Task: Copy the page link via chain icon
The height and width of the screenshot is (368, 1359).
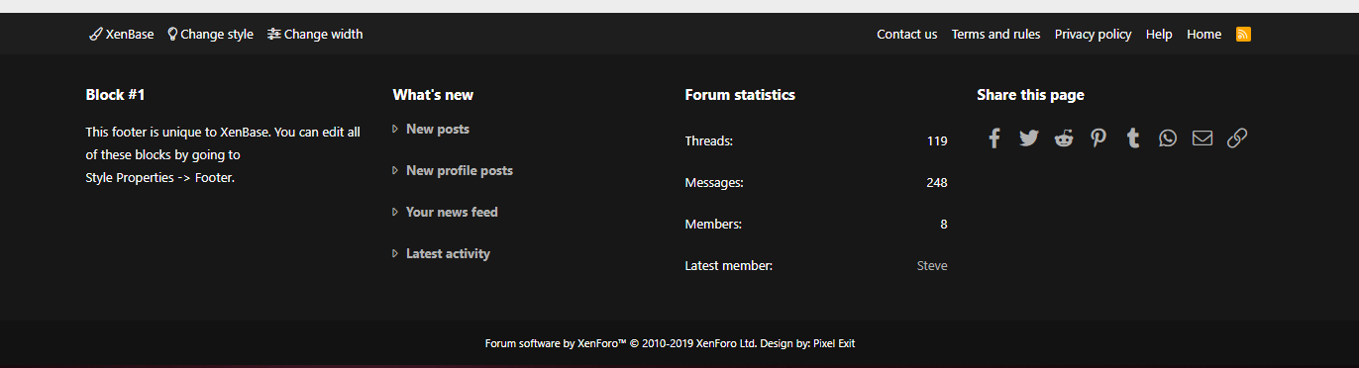Action: (x=1237, y=138)
